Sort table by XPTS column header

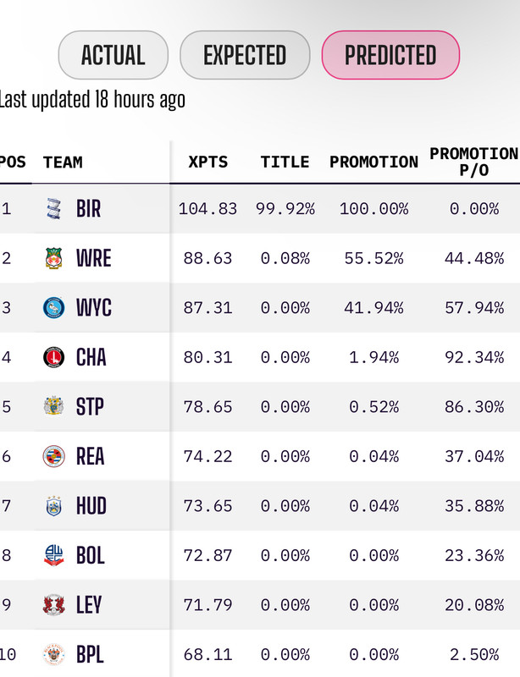[x=207, y=162]
